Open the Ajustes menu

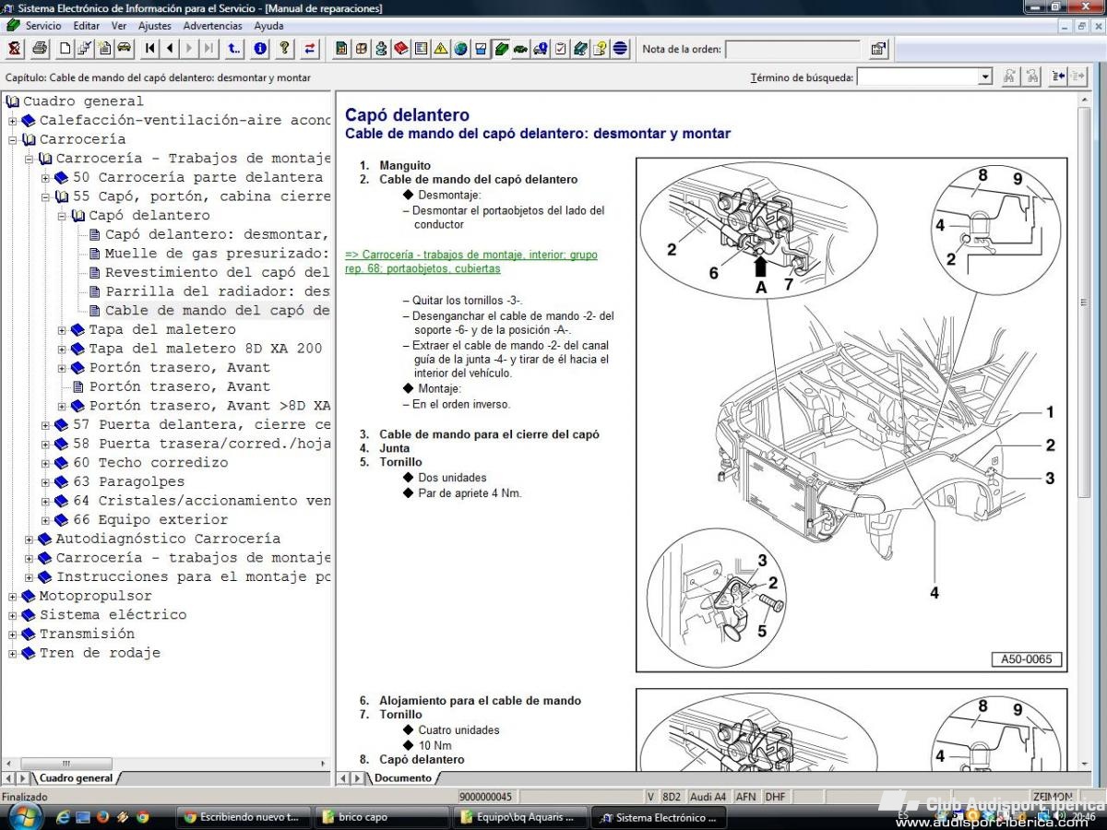click(x=155, y=26)
